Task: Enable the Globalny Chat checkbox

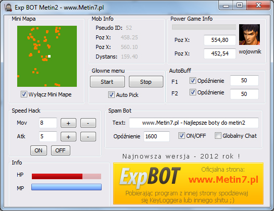Action: [x=218, y=136]
